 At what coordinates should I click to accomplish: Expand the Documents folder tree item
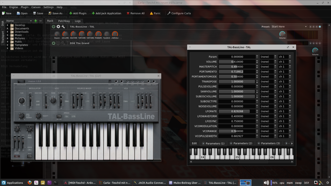pos(7,28)
